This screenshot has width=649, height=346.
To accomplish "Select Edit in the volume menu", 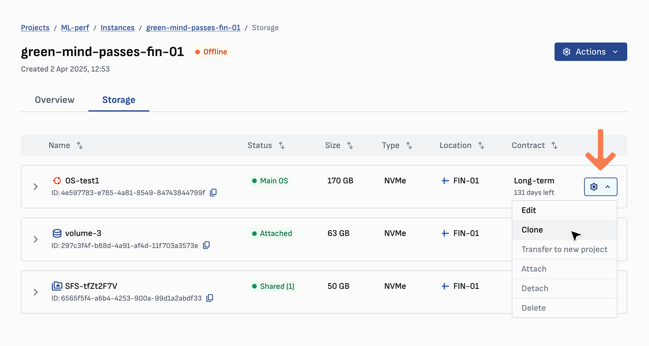I will pyautogui.click(x=529, y=210).
